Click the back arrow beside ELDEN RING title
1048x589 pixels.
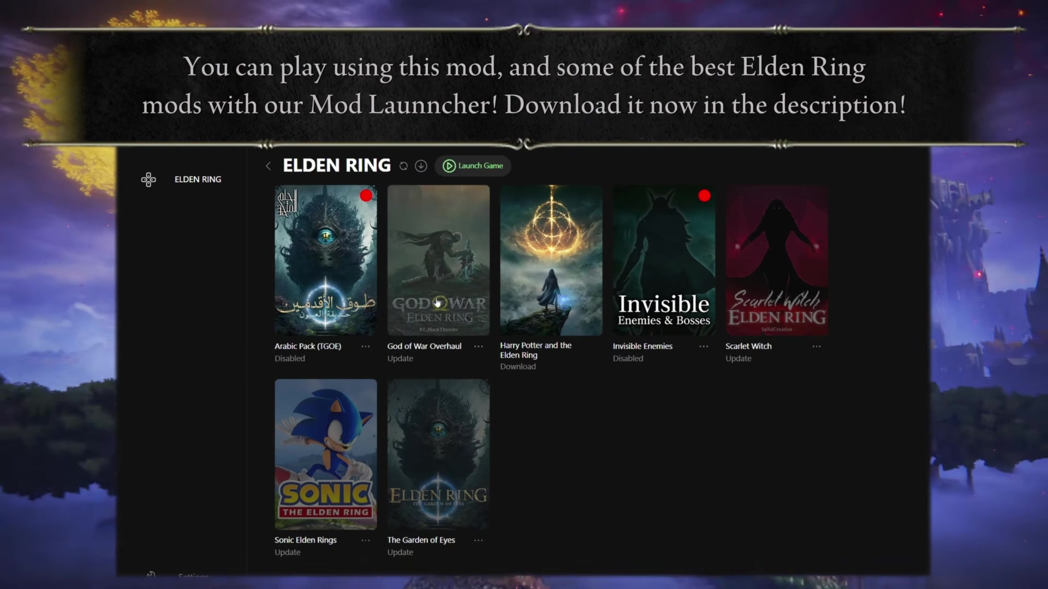click(x=268, y=166)
